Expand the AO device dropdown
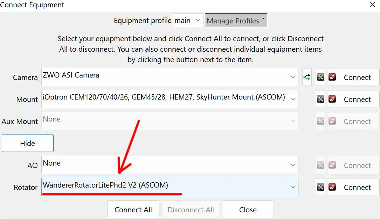Screen dimensions: 380x219 293,165
